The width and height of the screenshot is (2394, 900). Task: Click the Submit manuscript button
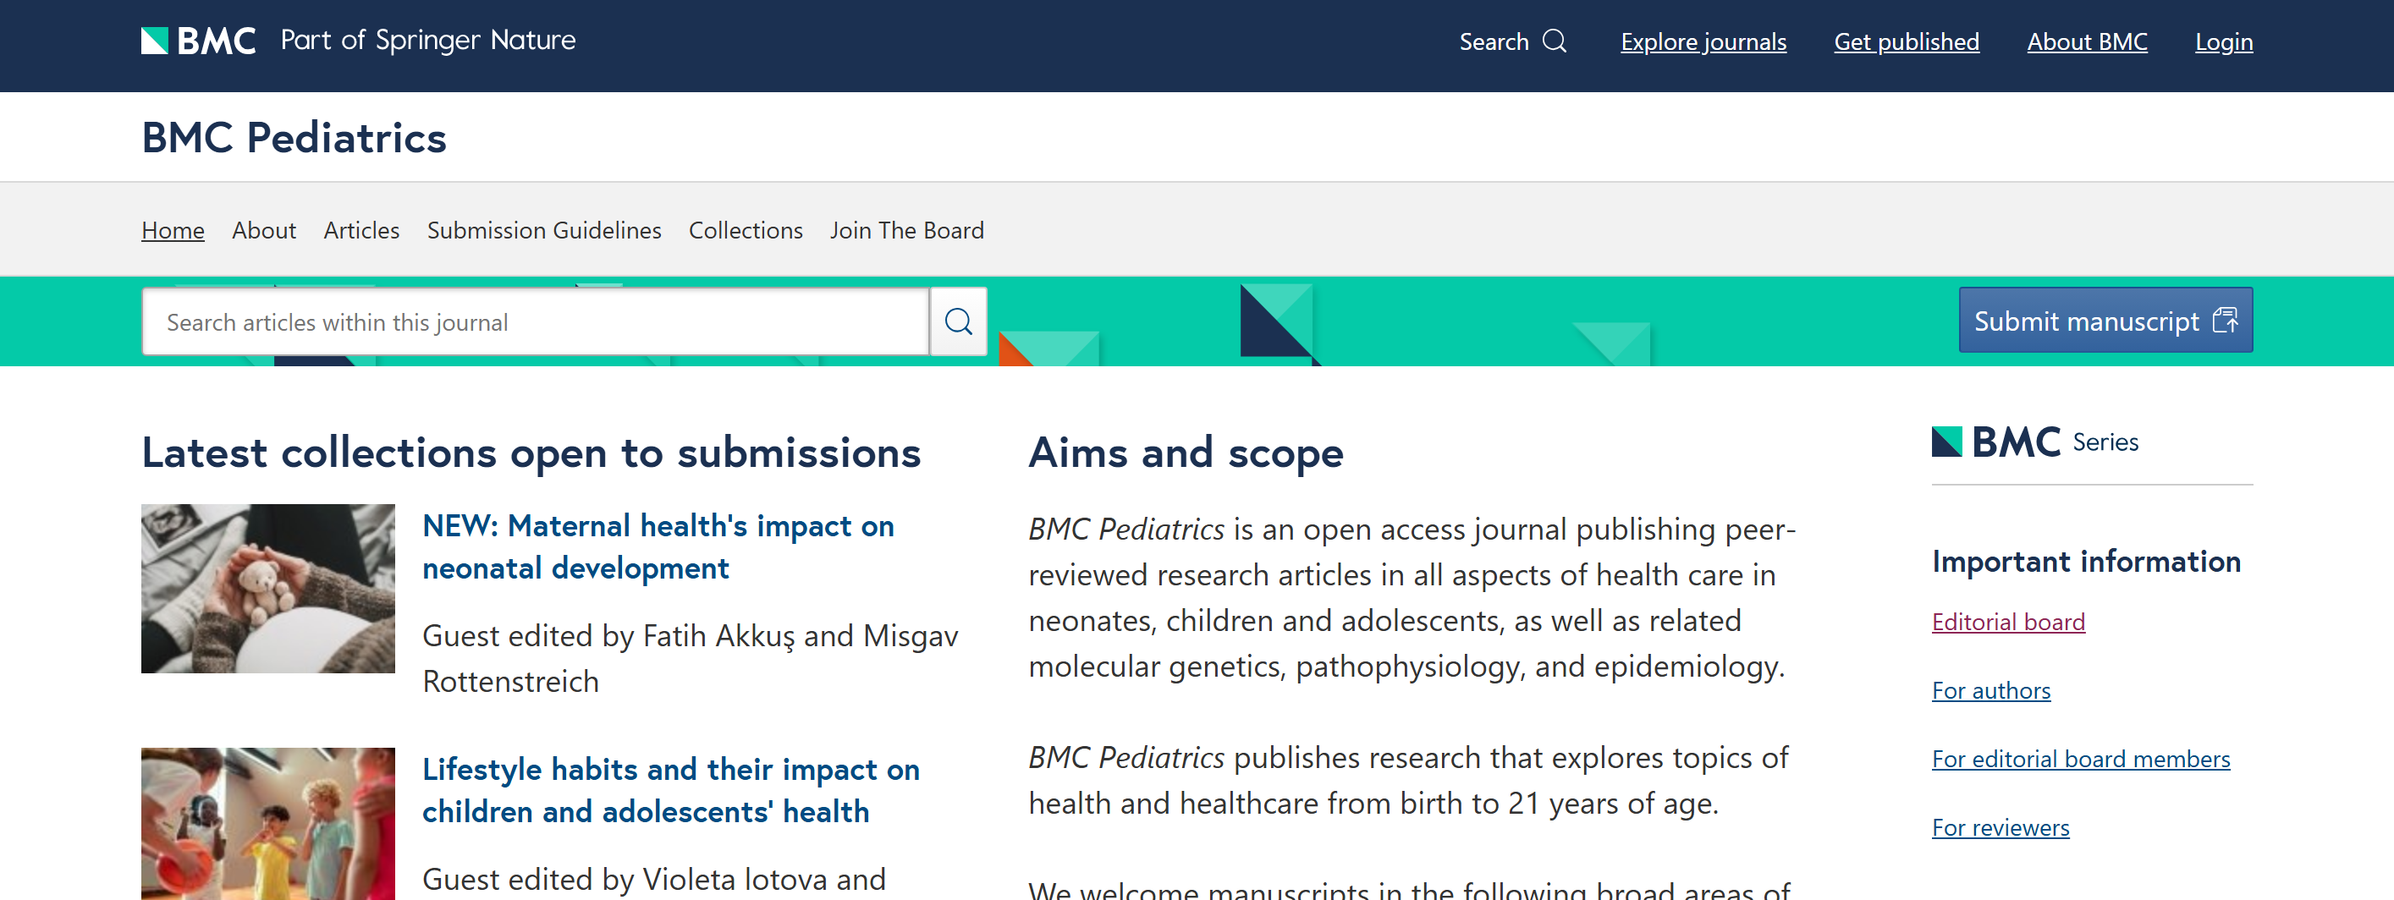[2105, 321]
